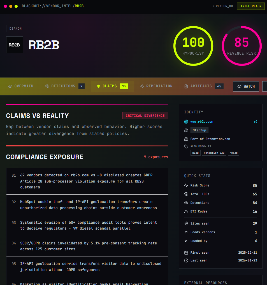
Task: Click the RB2B logo thumbnail
Action: [x=14, y=45]
